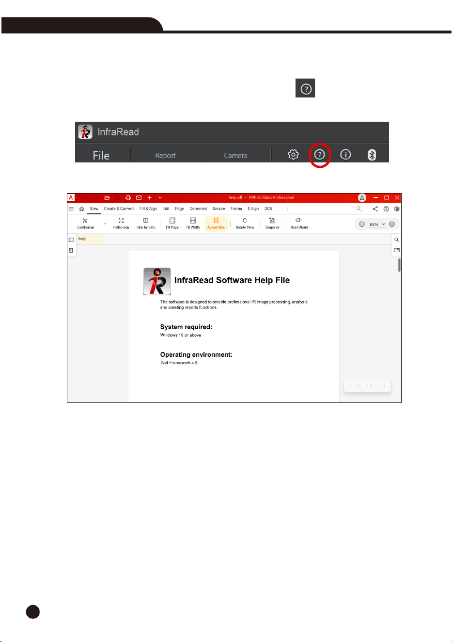This screenshot has height=642, width=452.
Task: Open PDF Architect settings gear
Action: 397,209
